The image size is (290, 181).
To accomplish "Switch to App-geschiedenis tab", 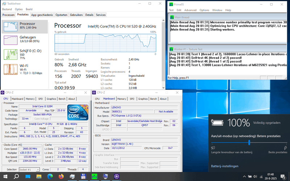I will click(x=42, y=15).
